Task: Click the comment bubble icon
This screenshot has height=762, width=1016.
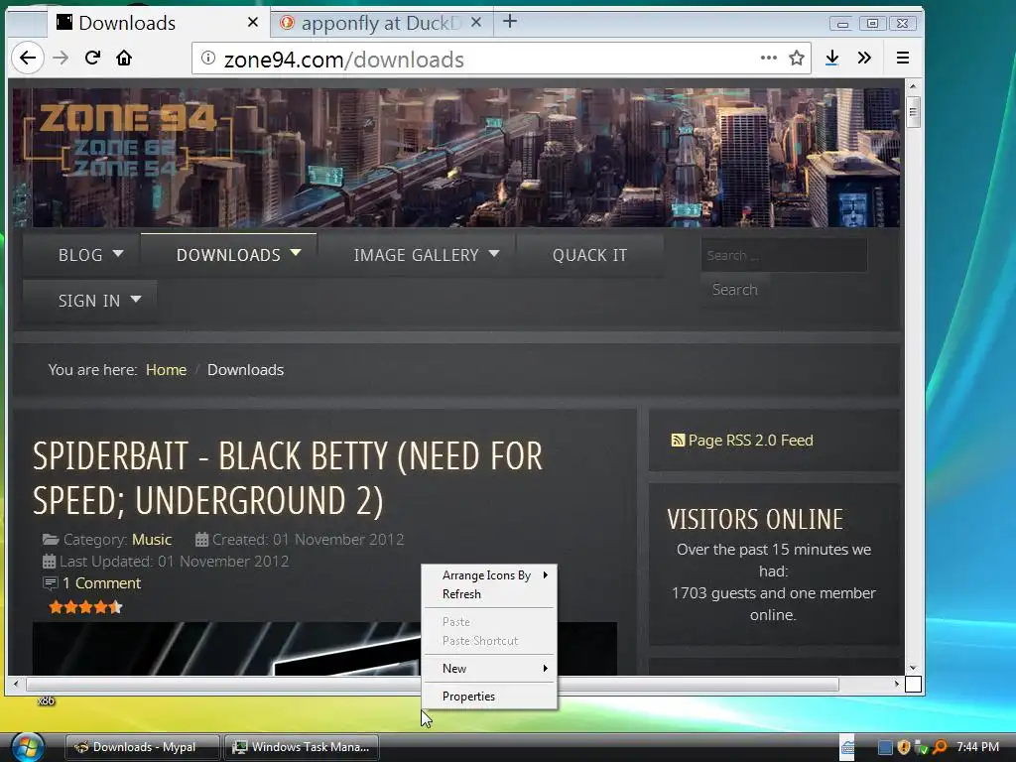Action: point(50,583)
